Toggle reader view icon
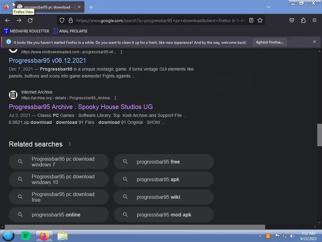This screenshot has height=242, width=322. pos(251,20)
